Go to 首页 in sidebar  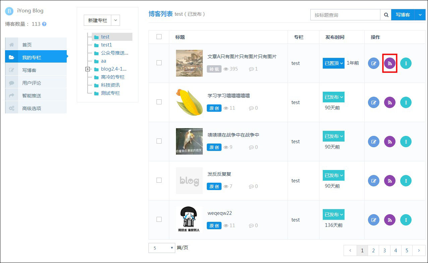pos(36,45)
